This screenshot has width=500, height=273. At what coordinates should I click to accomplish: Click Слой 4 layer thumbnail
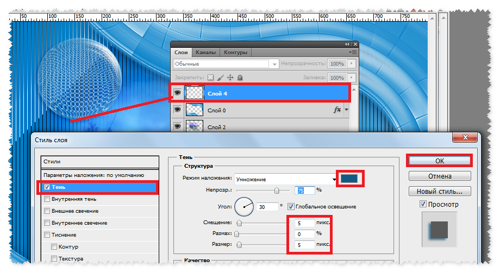tap(194, 93)
